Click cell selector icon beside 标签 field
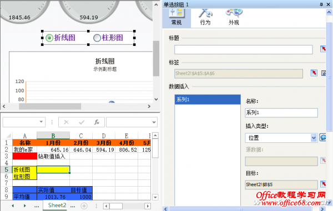 (x=314, y=73)
